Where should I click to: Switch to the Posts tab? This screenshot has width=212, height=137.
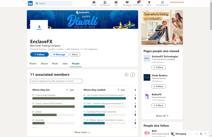click(x=55, y=63)
